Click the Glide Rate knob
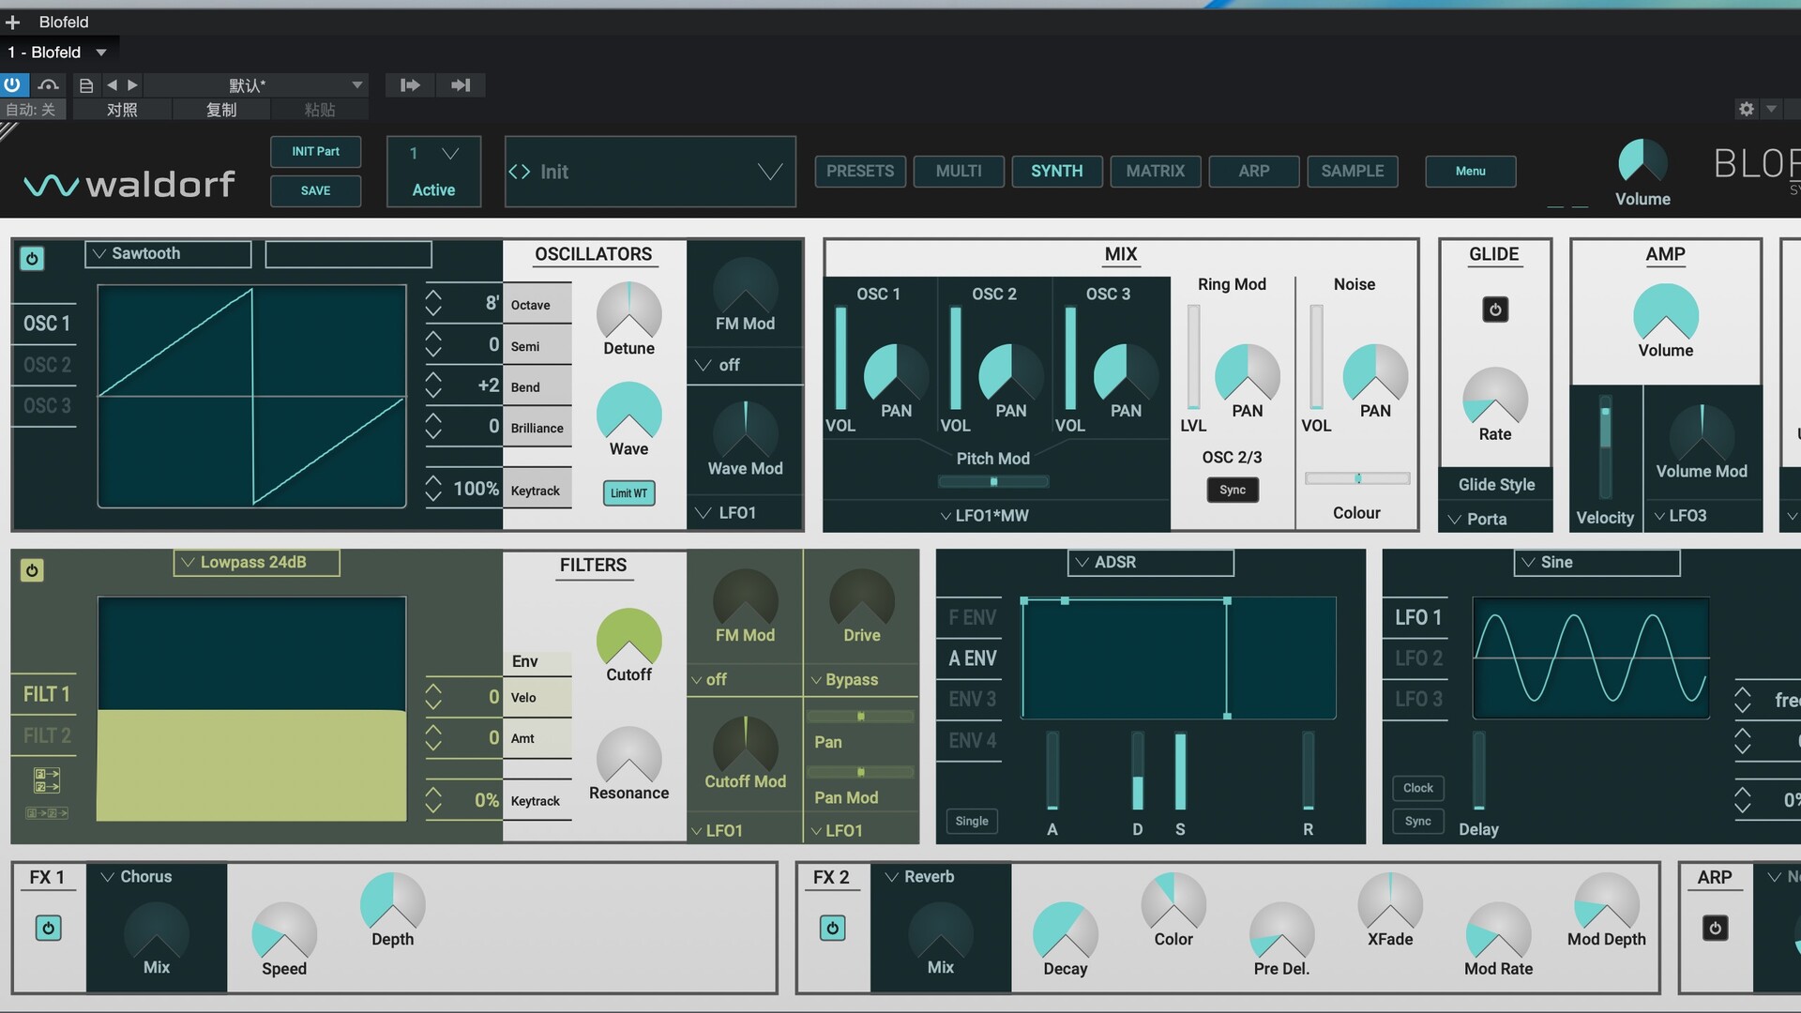Image resolution: width=1801 pixels, height=1013 pixels. coord(1495,398)
